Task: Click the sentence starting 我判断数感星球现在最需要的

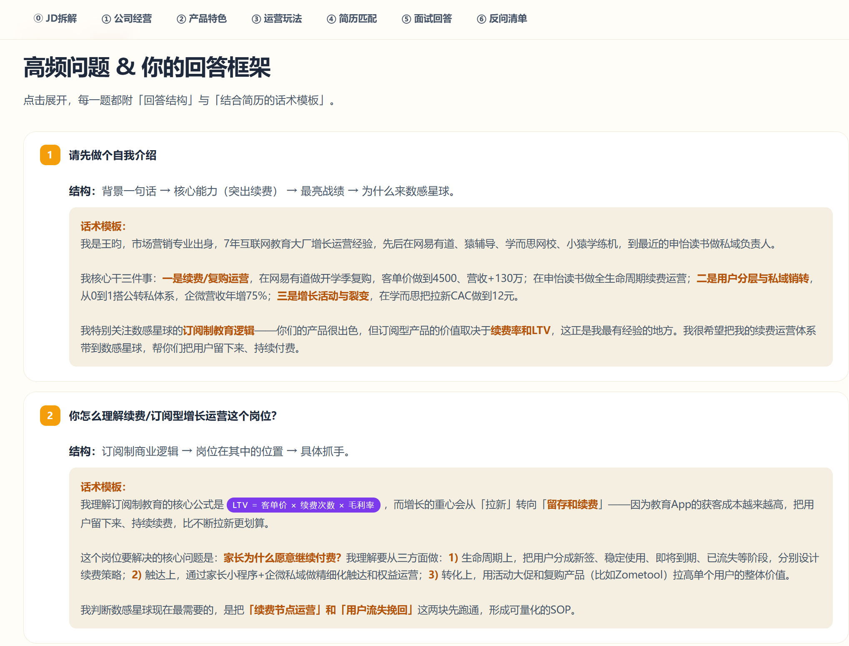Action: [x=329, y=610]
